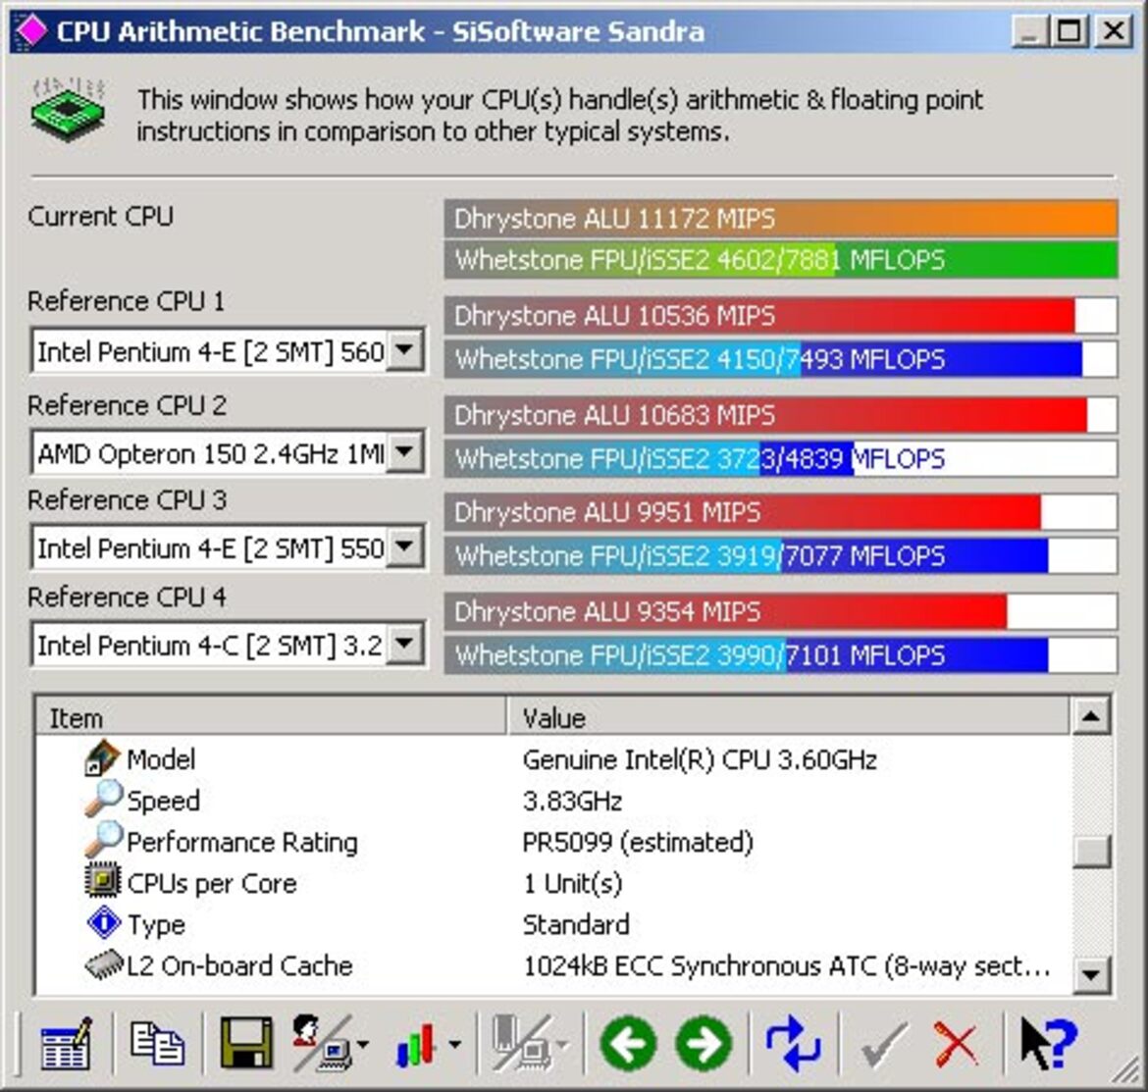Open the bar chart results icon
This screenshot has height=1092, width=1148.
416,1045
